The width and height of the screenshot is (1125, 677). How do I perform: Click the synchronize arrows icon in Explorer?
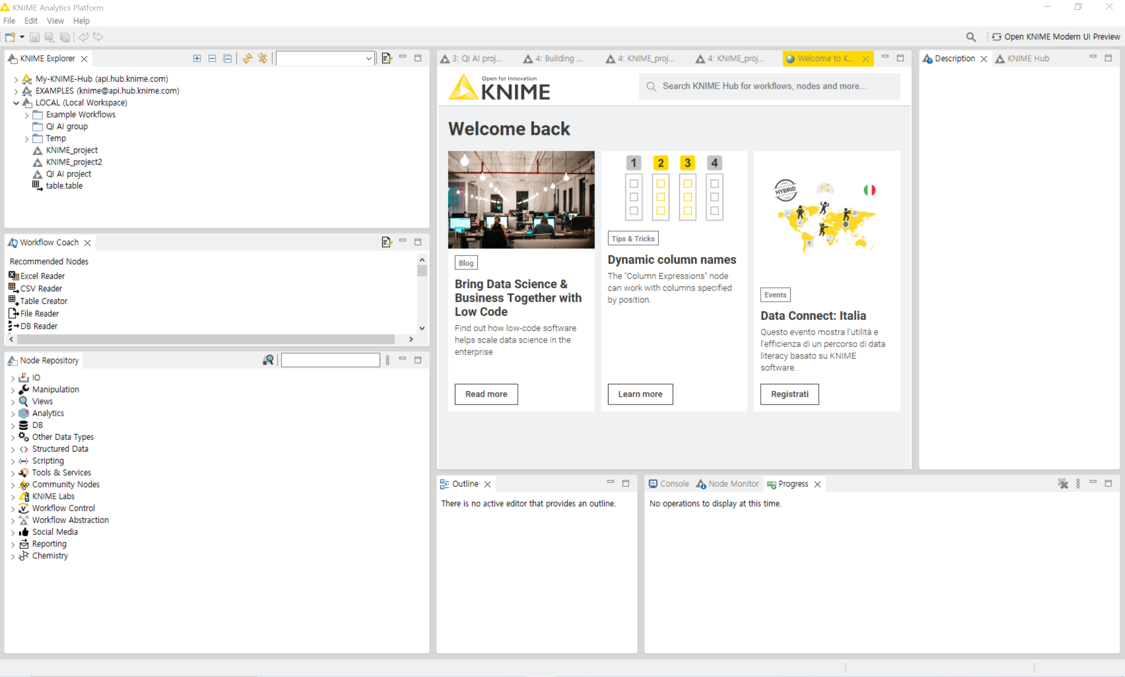pos(263,58)
